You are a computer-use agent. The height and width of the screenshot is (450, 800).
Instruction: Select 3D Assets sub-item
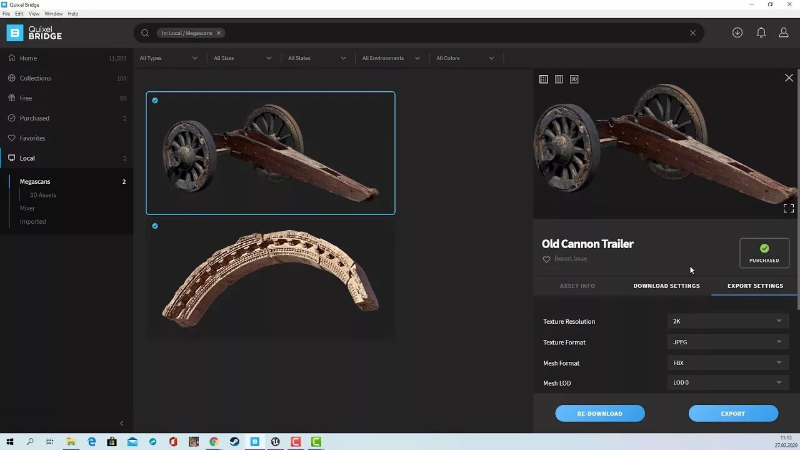pyautogui.click(x=43, y=195)
